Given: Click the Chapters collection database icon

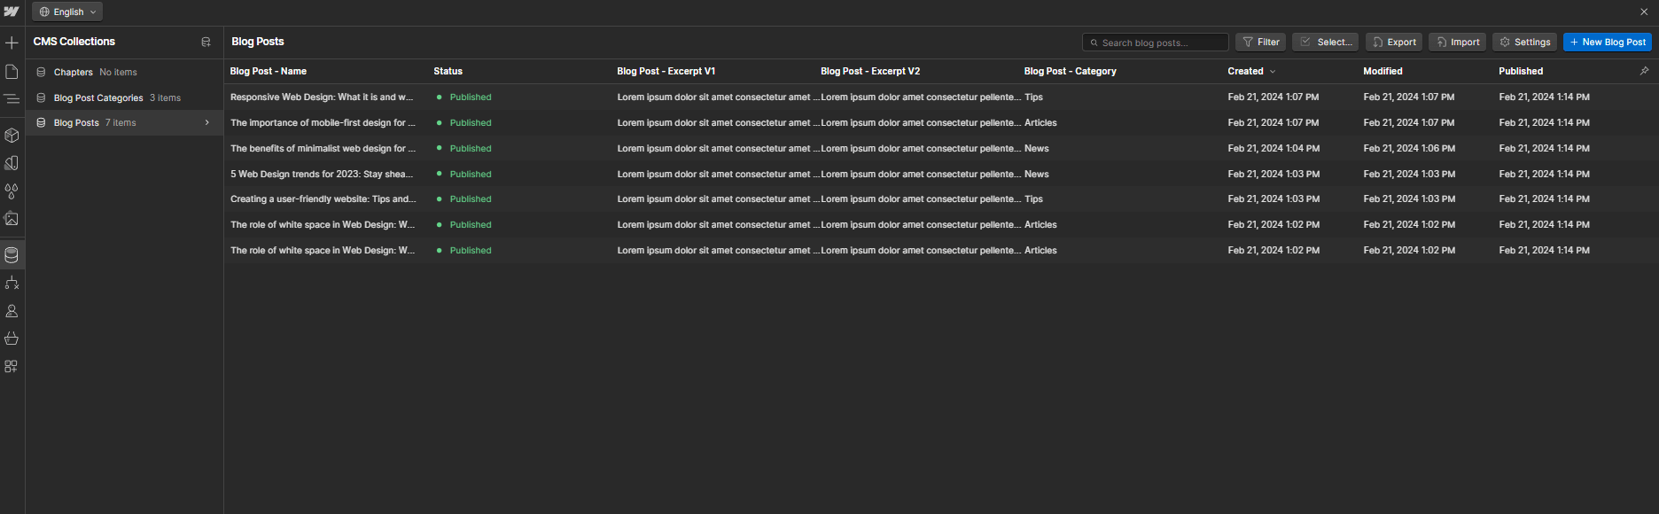Looking at the screenshot, I should 41,72.
